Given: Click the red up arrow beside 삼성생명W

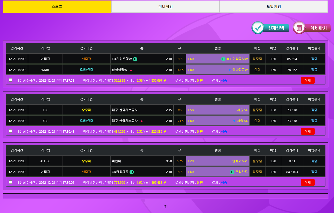Looking at the screenshot, I should pos(131,70).
